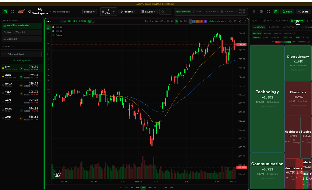The width and height of the screenshot is (312, 190).
Task: Share the SPY chart via share icon
Action: point(240,21)
